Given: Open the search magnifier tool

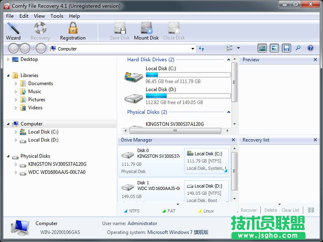Looking at the screenshot, I should (x=298, y=48).
